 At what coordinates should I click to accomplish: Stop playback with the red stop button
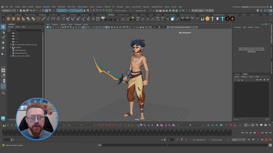point(258,133)
